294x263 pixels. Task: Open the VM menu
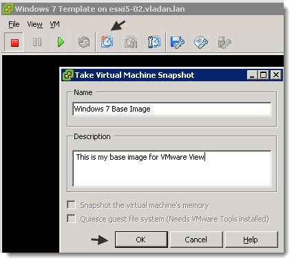coord(55,24)
